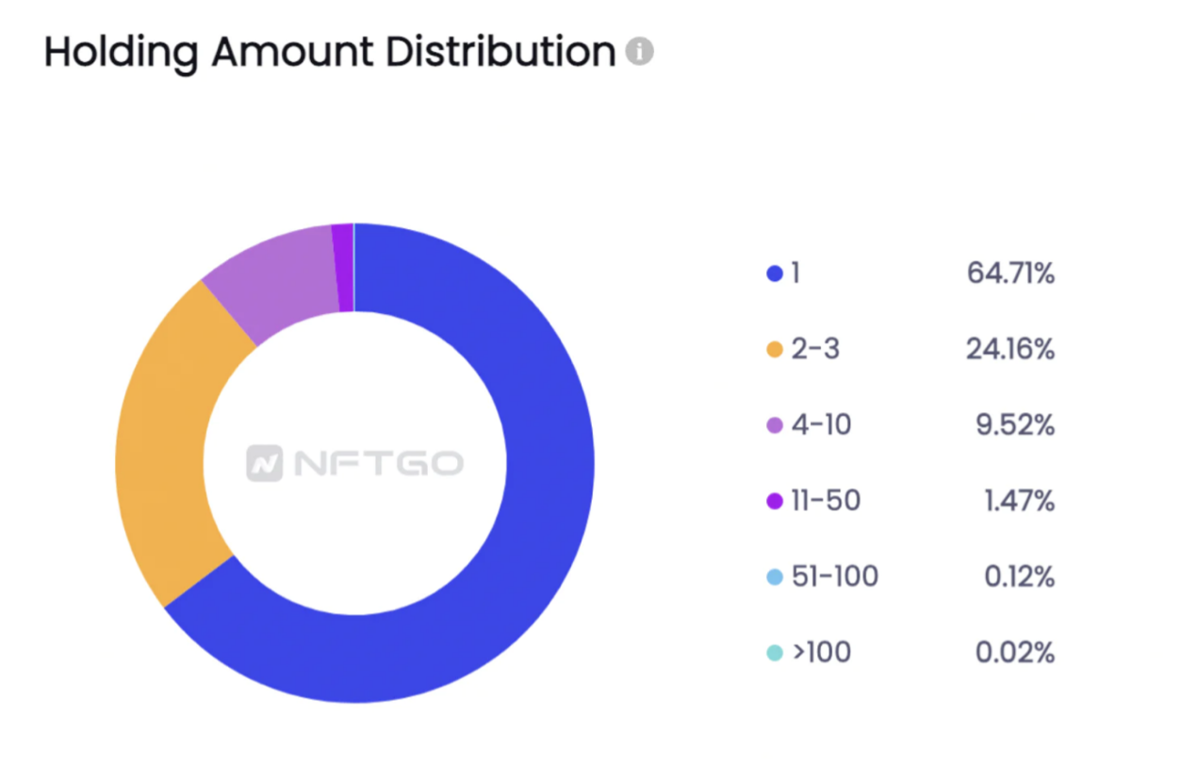Click the Holding Amount Distribution heading
This screenshot has height=763, width=1198.
[330, 52]
